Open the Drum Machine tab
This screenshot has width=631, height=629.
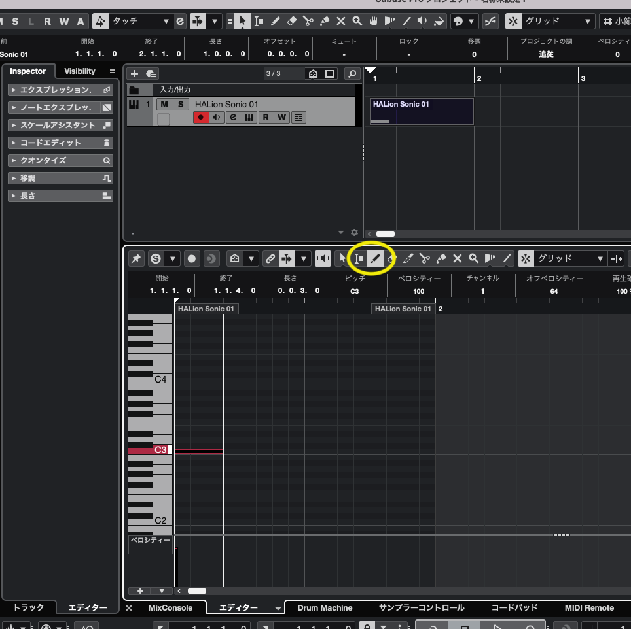point(325,607)
